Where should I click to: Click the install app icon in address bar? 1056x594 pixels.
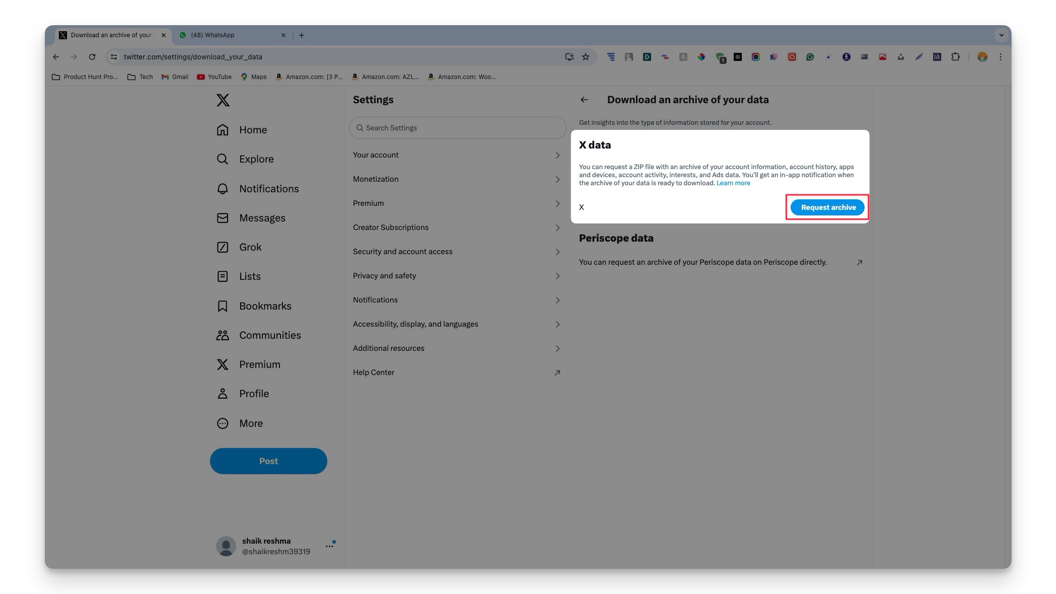point(569,57)
